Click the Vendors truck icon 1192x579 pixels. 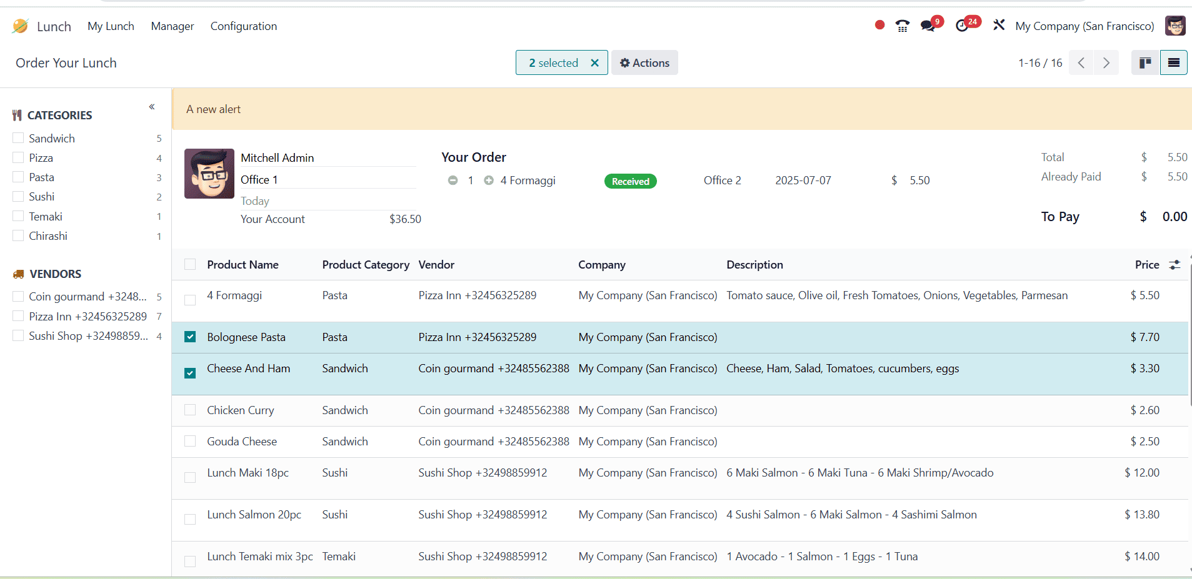18,274
